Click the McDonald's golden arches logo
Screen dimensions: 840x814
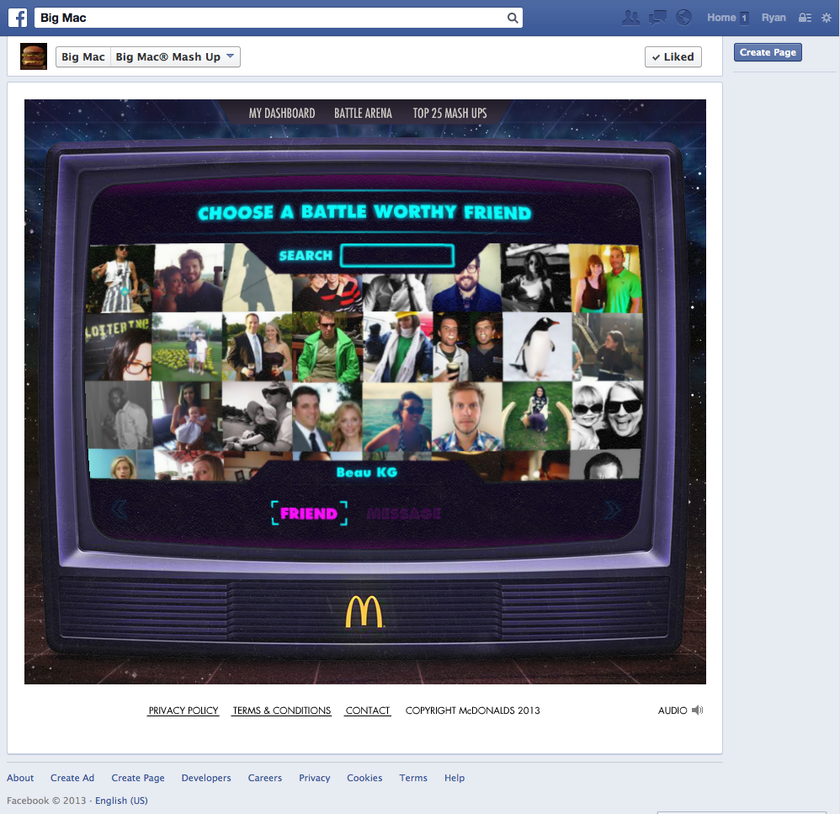click(x=364, y=611)
